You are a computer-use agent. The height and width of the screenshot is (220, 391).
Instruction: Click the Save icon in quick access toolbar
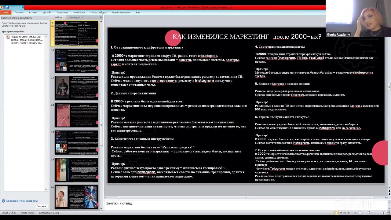pos(7,7)
